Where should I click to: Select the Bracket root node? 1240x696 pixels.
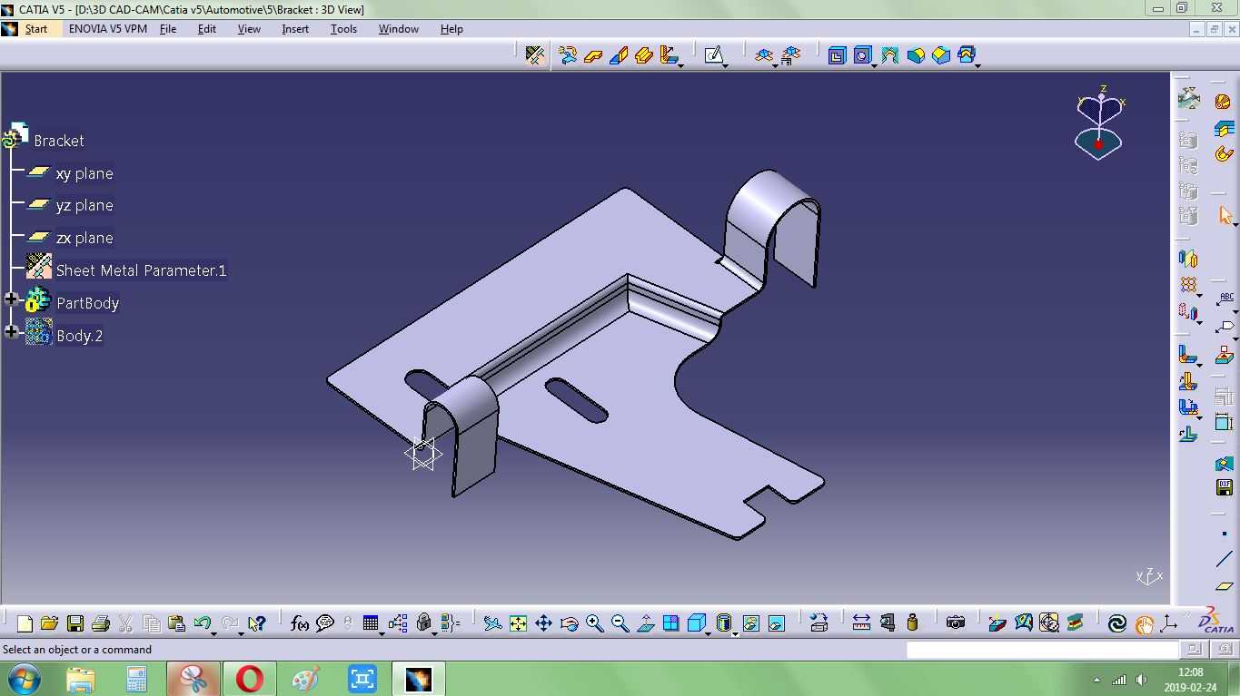tap(59, 141)
